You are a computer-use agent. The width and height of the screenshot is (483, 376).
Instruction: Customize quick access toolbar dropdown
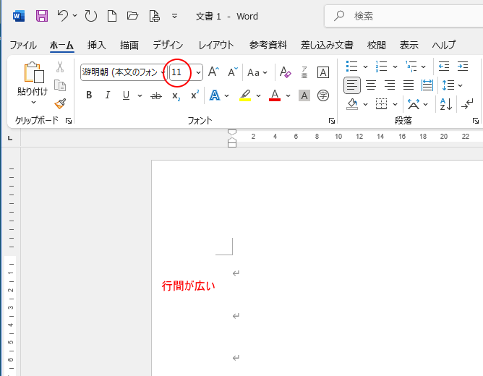(174, 16)
